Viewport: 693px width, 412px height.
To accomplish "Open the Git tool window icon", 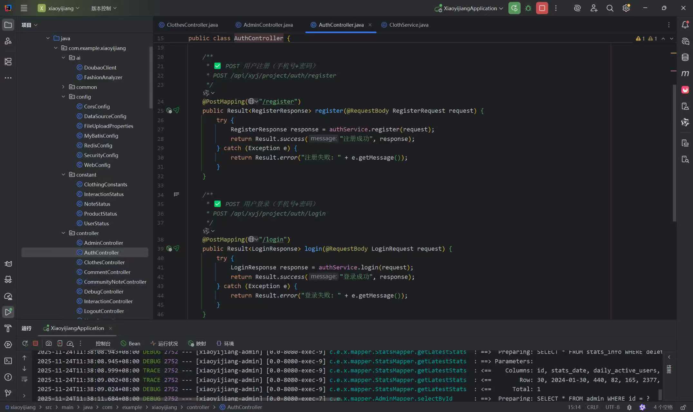I will pyautogui.click(x=8, y=393).
